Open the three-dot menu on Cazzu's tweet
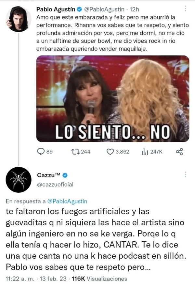The width and height of the screenshot is (195, 287). point(185,174)
